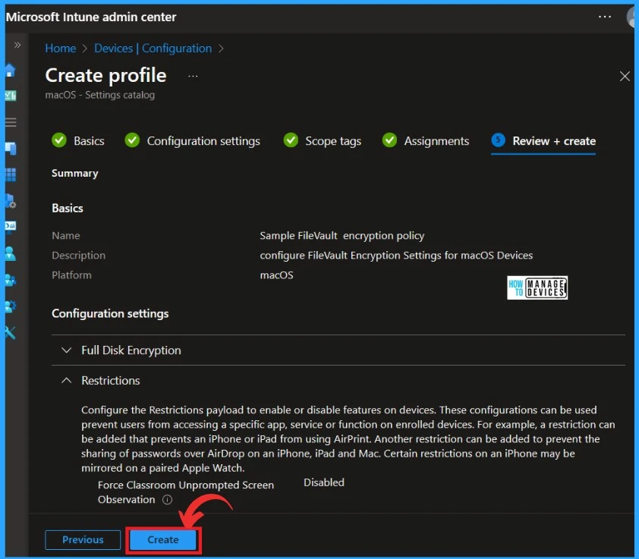Viewport: 639px width, 559px height.
Task: Select the Review + create step
Action: pyautogui.click(x=543, y=141)
